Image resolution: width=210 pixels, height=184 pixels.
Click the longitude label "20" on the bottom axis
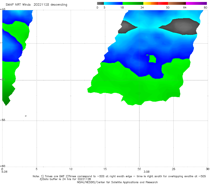[139, 169]
